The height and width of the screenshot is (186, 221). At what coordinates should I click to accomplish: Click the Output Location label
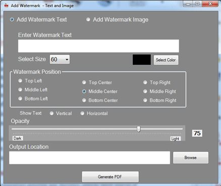[x=29, y=147]
